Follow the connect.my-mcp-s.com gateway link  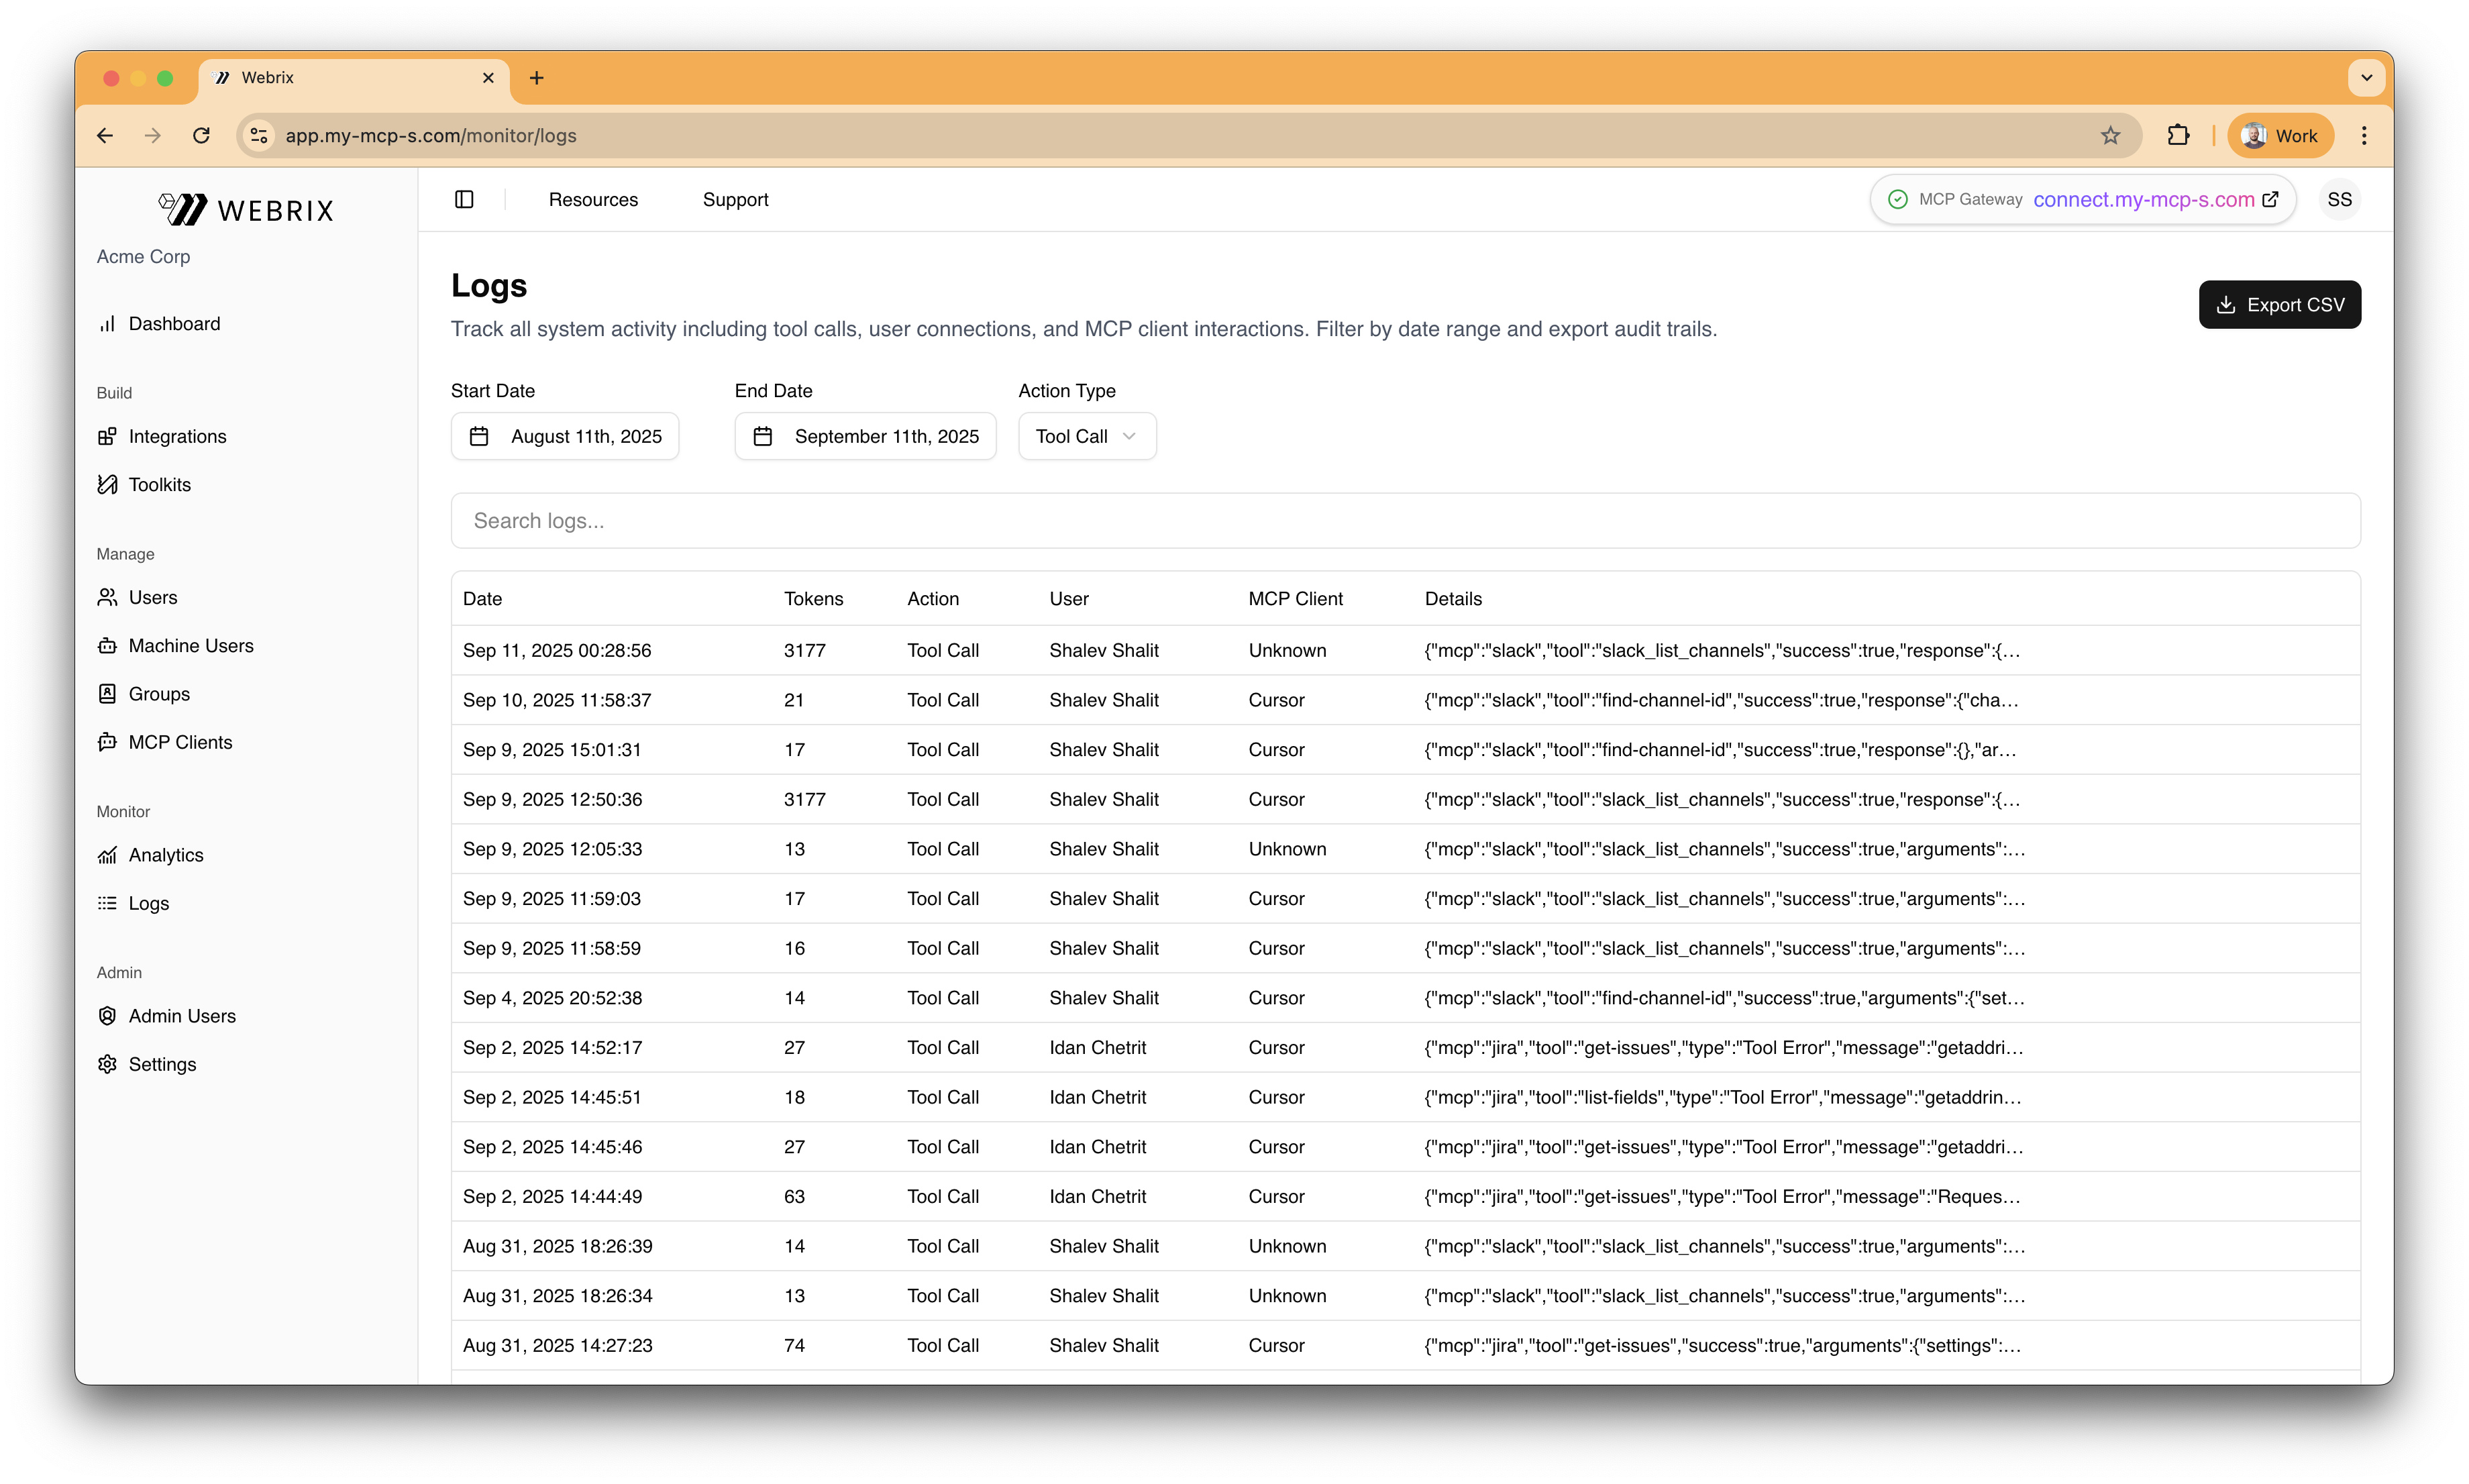click(x=2143, y=199)
